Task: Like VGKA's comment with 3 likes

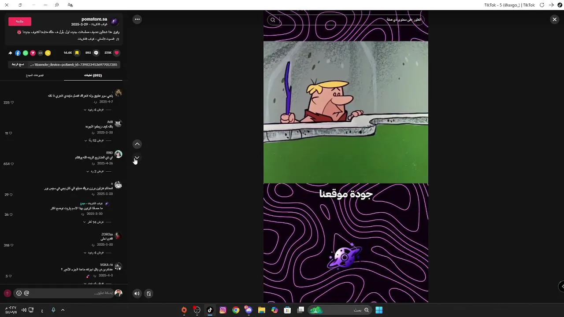Action: point(10,276)
